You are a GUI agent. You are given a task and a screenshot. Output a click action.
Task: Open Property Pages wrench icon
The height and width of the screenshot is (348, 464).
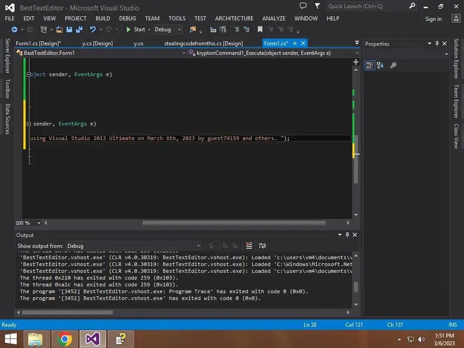(x=393, y=65)
